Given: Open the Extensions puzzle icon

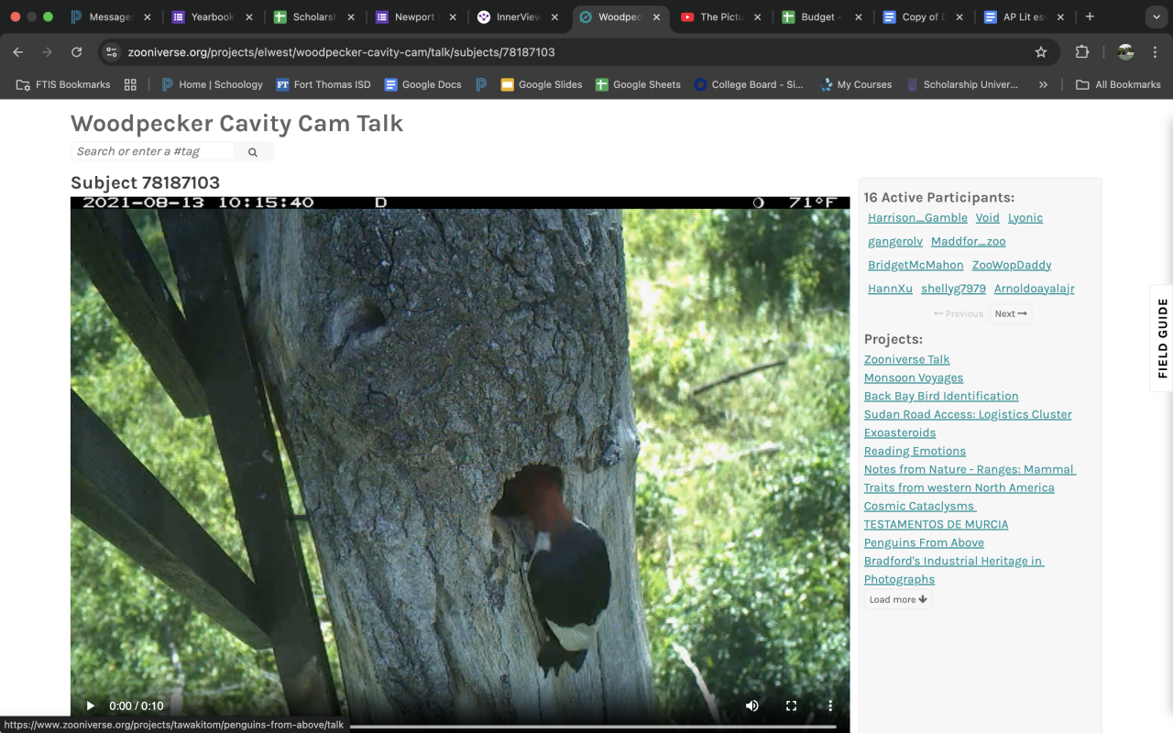Looking at the screenshot, I should click(x=1082, y=52).
